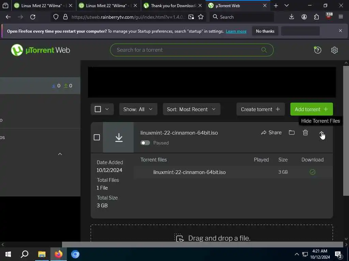Tick the select-all torrents checkbox

pos(98,109)
